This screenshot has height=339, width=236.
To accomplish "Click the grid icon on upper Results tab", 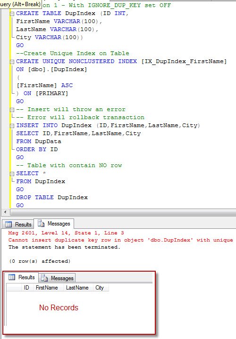I will coord(8,225).
